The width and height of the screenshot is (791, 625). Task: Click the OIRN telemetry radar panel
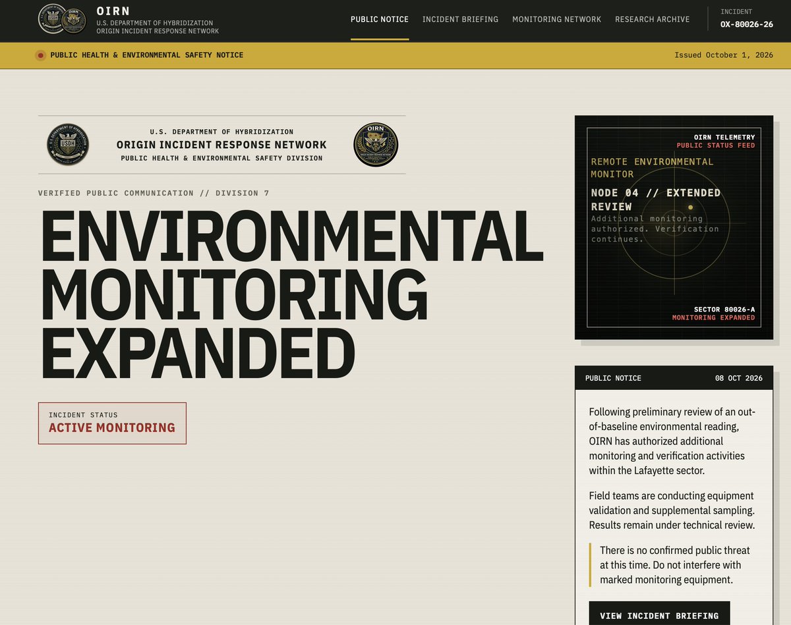(x=674, y=227)
